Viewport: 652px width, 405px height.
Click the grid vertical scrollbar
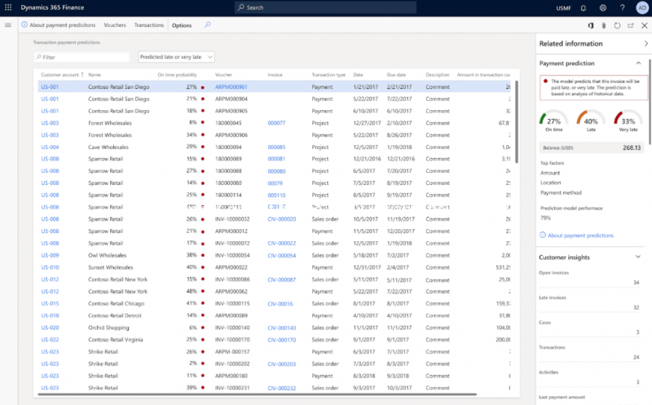[x=517, y=121]
